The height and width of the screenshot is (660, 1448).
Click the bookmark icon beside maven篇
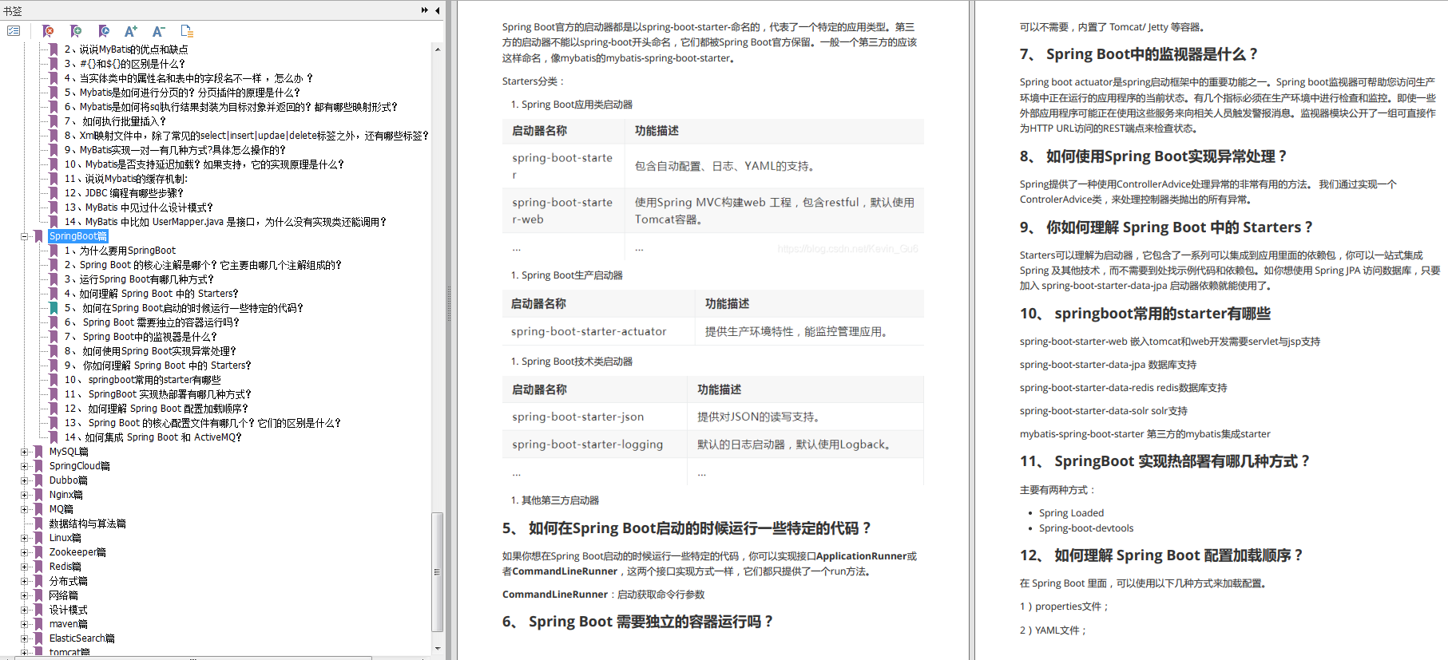38,624
